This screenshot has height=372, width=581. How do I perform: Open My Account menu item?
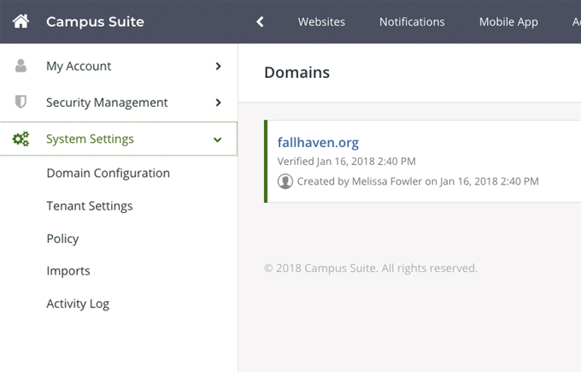click(x=119, y=66)
